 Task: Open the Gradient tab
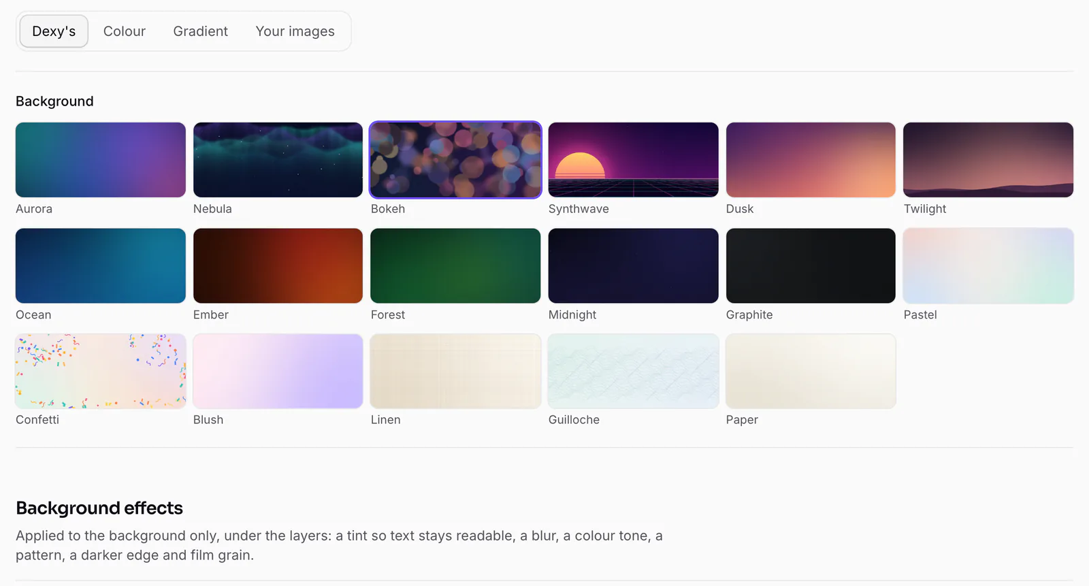pyautogui.click(x=200, y=31)
